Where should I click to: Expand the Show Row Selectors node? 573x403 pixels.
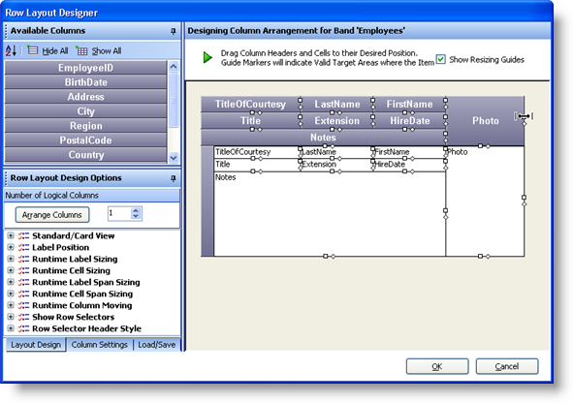click(x=11, y=317)
